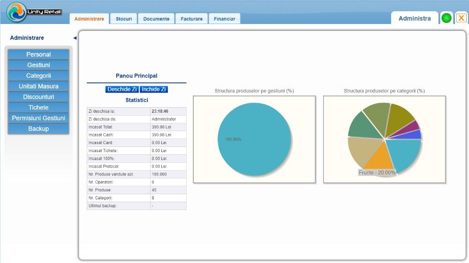This screenshot has height=263, width=469.
Task: Click 'Structura produselor pe categorii (%)' title
Action: tap(385, 91)
